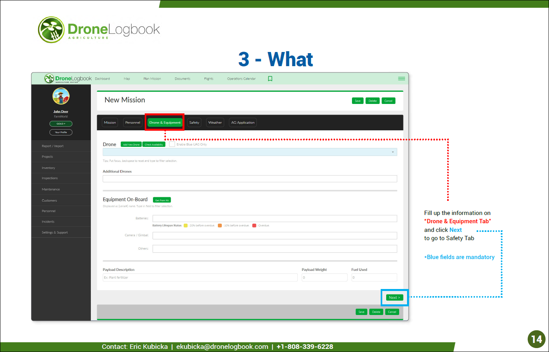
Task: Click the top Save button
Action: click(x=357, y=101)
